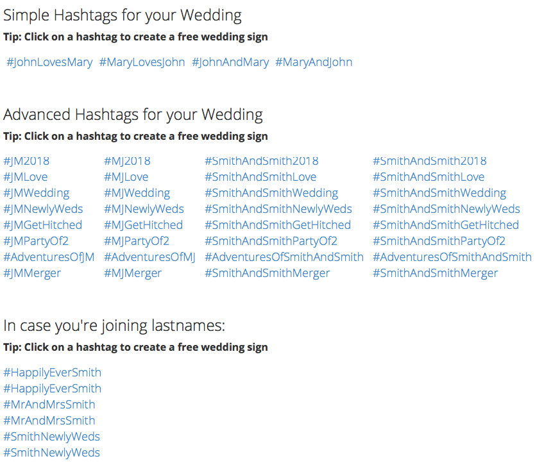The height and width of the screenshot is (463, 535).
Task: Choose the #JMGetHitched hashtag
Action: coord(42,225)
